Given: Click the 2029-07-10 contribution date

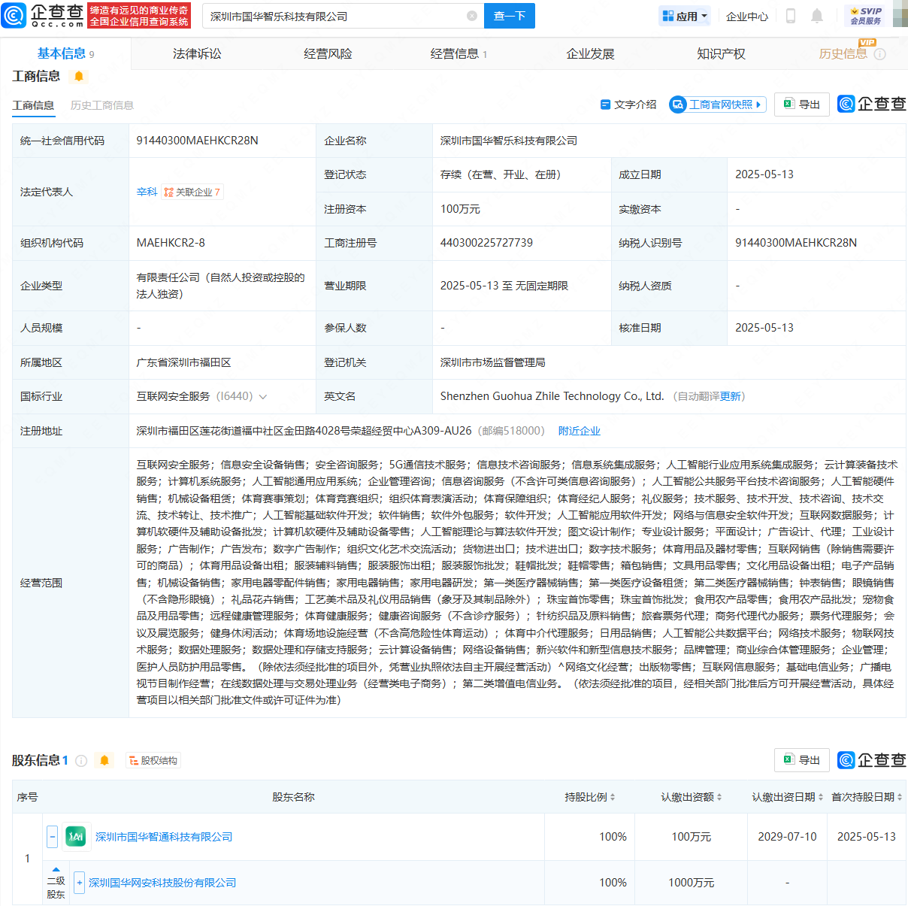Looking at the screenshot, I should (x=787, y=837).
